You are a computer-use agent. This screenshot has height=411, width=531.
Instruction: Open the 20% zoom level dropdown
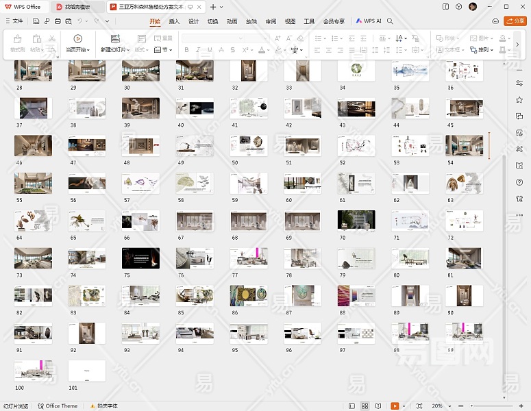(439, 406)
